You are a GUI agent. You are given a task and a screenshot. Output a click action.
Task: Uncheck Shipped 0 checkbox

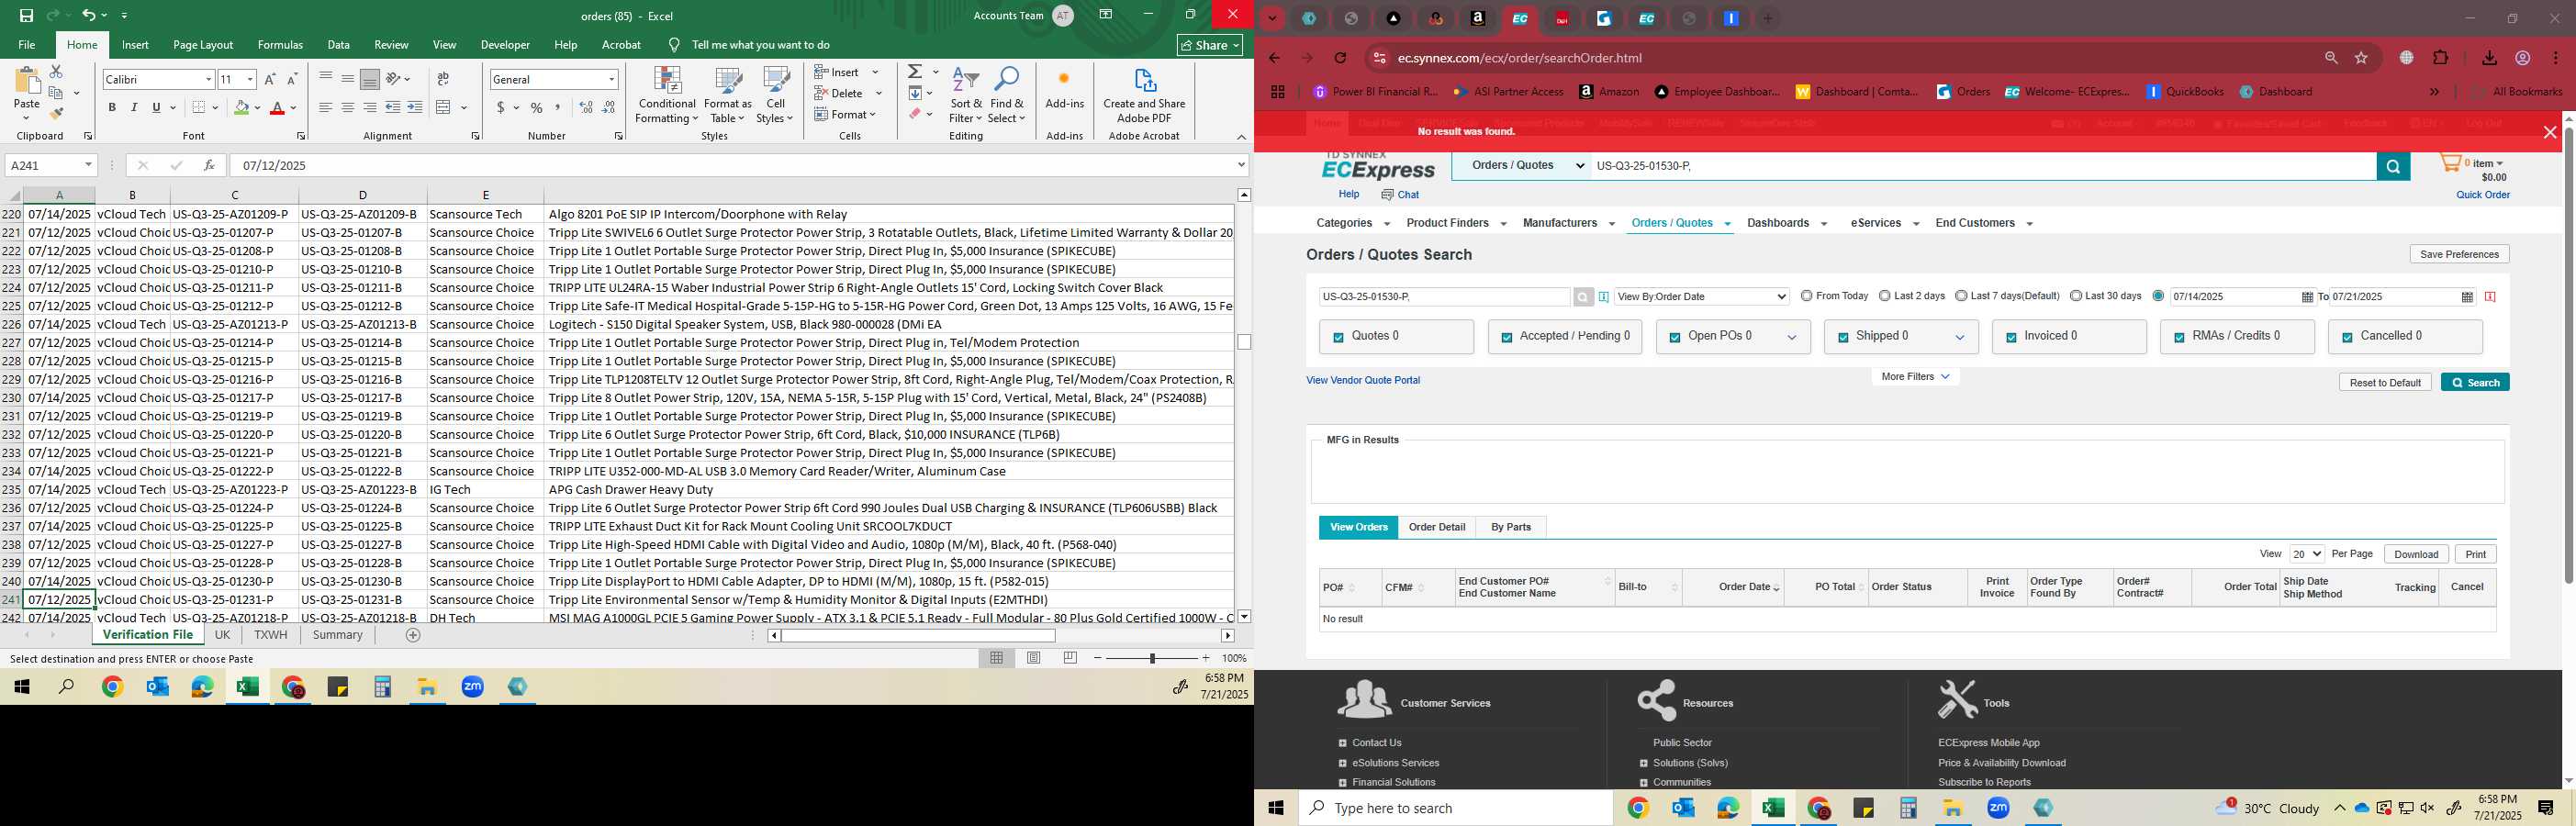coord(1843,338)
